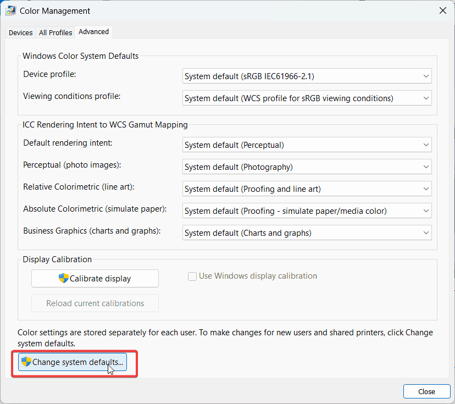Expand Absolute Colorimetric (simulate paper) dropdown
Viewport: 455px width, 404px height.
tap(307, 211)
